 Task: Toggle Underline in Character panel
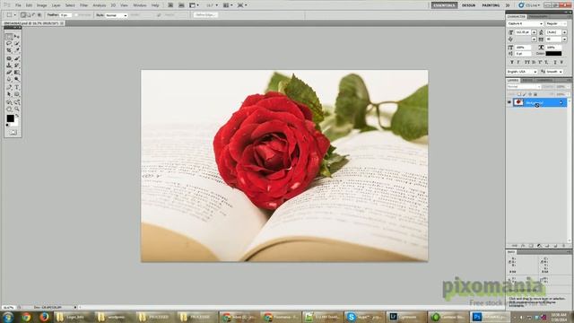coord(555,62)
